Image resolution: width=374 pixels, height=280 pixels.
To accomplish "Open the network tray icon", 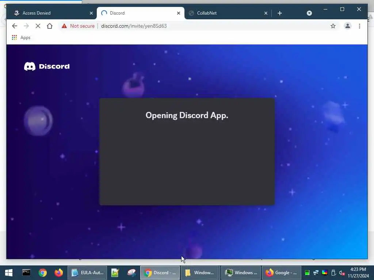I will tap(316, 273).
